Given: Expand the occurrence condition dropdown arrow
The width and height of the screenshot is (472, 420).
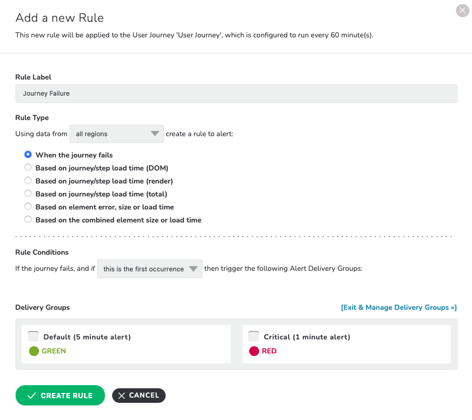Looking at the screenshot, I should (193, 268).
